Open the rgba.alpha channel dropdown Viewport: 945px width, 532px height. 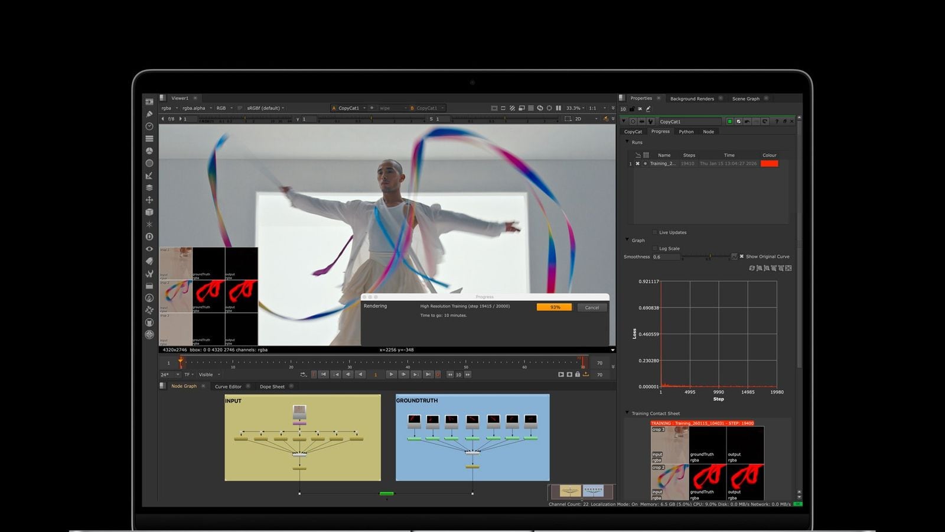197,108
